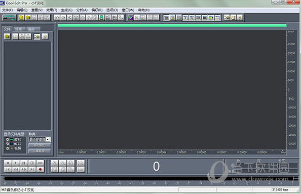Image resolution: width=301 pixels, height=194 pixels.
Task: Click the vertical zoom out icon
Action: coord(81,170)
